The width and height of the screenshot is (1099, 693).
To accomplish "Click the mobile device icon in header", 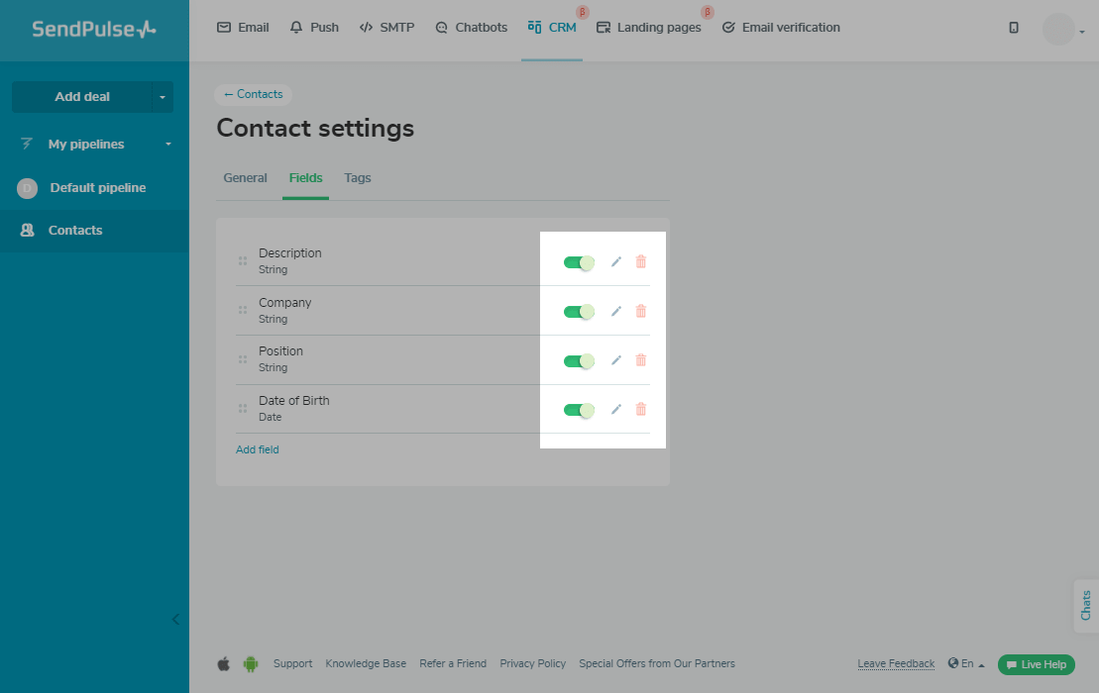I will [x=1014, y=28].
